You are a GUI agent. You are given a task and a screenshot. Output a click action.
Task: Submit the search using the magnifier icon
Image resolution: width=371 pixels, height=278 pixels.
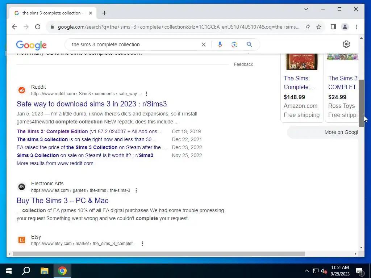click(x=249, y=45)
